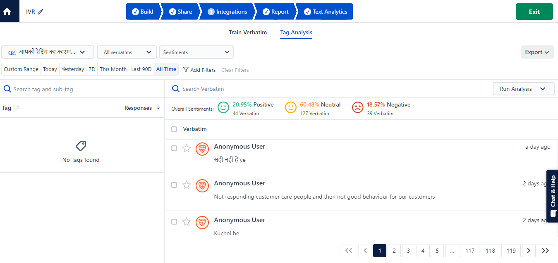Viewport: 558px width, 263px height.
Task: Click the green Exit button
Action: [x=534, y=12]
